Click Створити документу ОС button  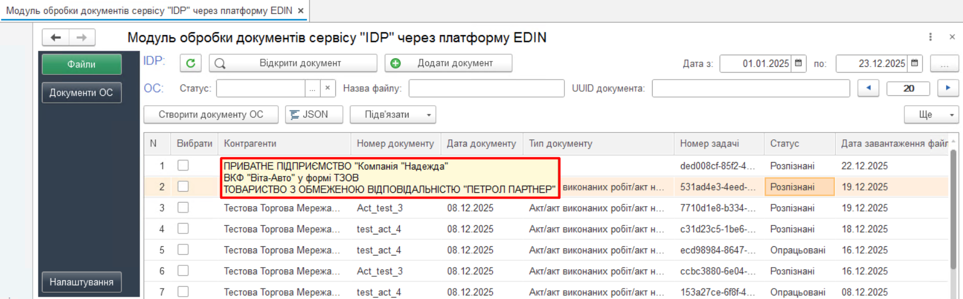click(211, 115)
